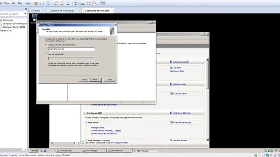This screenshot has width=280, height=157.
Task: Collapse the Web Server (IIS) section
Action: (x=85, y=113)
